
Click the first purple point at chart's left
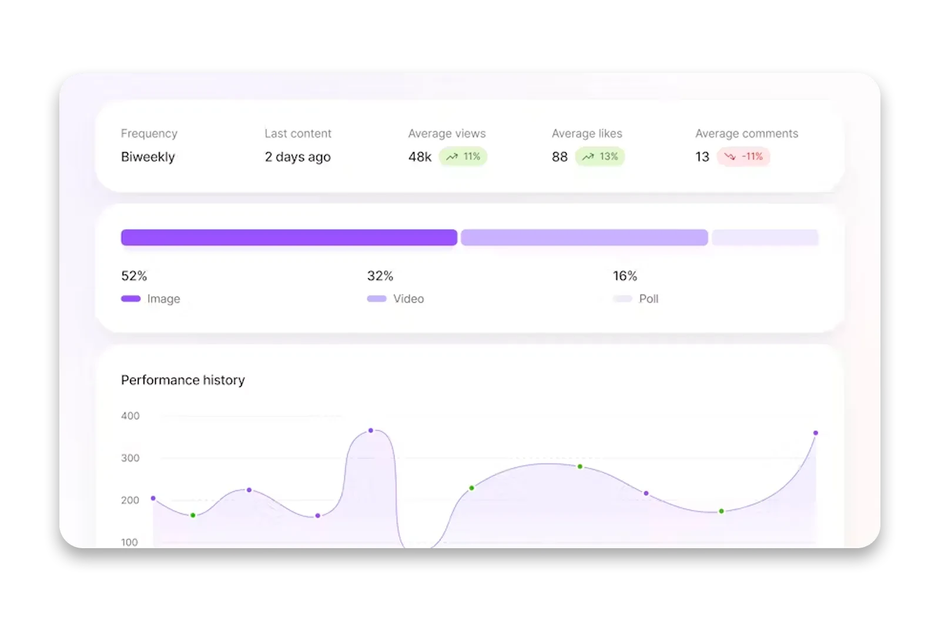(x=153, y=498)
